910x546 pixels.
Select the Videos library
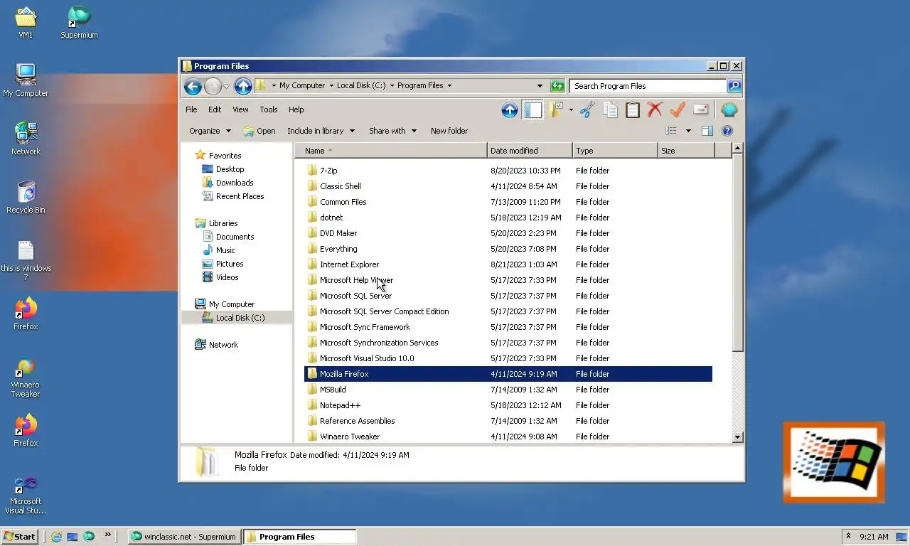pyautogui.click(x=227, y=277)
